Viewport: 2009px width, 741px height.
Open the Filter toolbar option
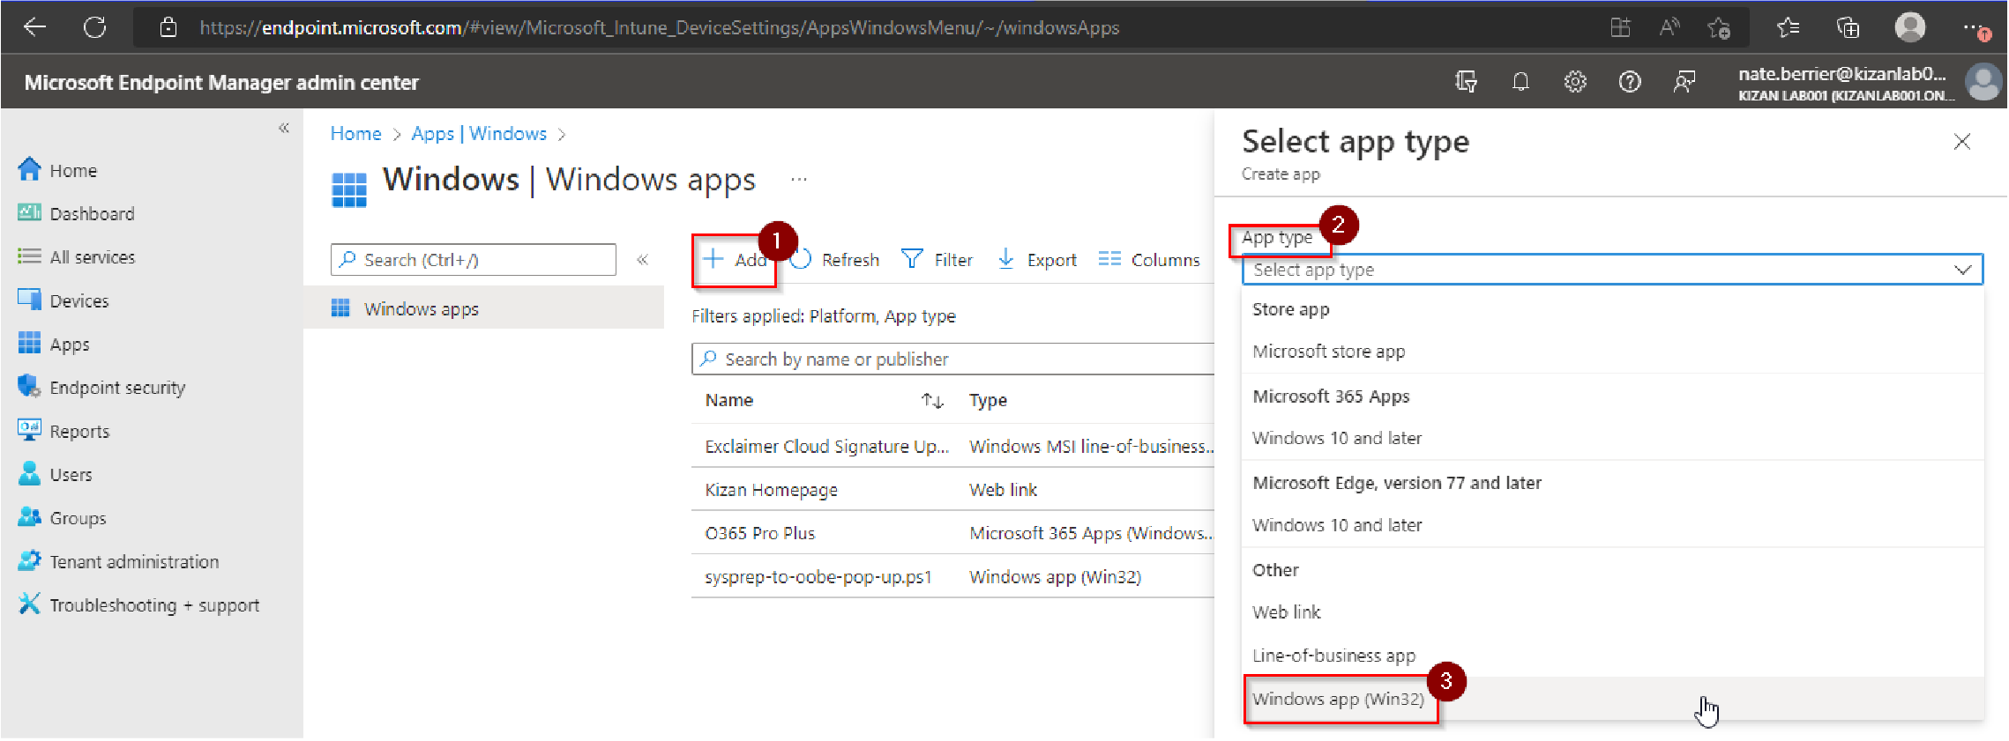(937, 260)
